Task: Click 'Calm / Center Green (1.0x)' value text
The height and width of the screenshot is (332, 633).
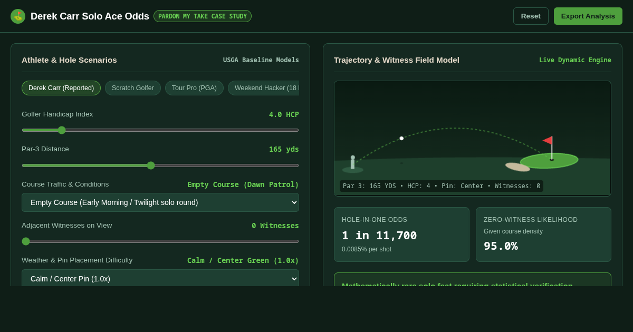Action: pyautogui.click(x=243, y=260)
